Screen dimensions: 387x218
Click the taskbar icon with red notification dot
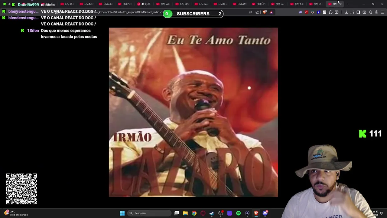coord(221,213)
